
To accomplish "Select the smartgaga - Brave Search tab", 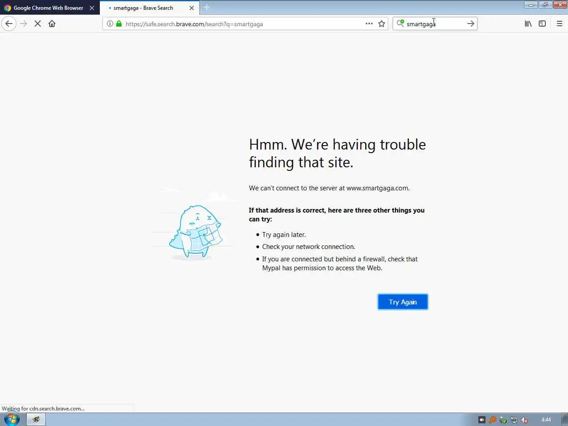I will coord(149,8).
